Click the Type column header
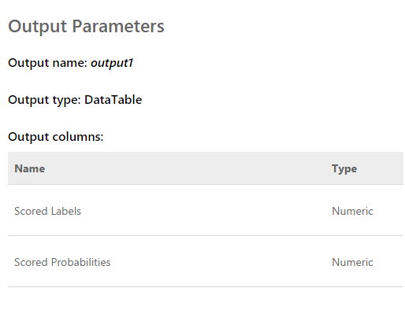The image size is (405, 321). tap(344, 168)
